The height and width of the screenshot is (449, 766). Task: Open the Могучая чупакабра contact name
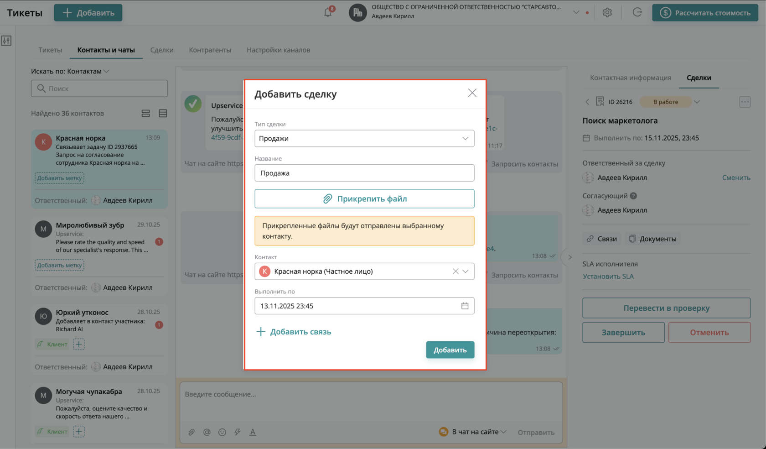coord(89,392)
